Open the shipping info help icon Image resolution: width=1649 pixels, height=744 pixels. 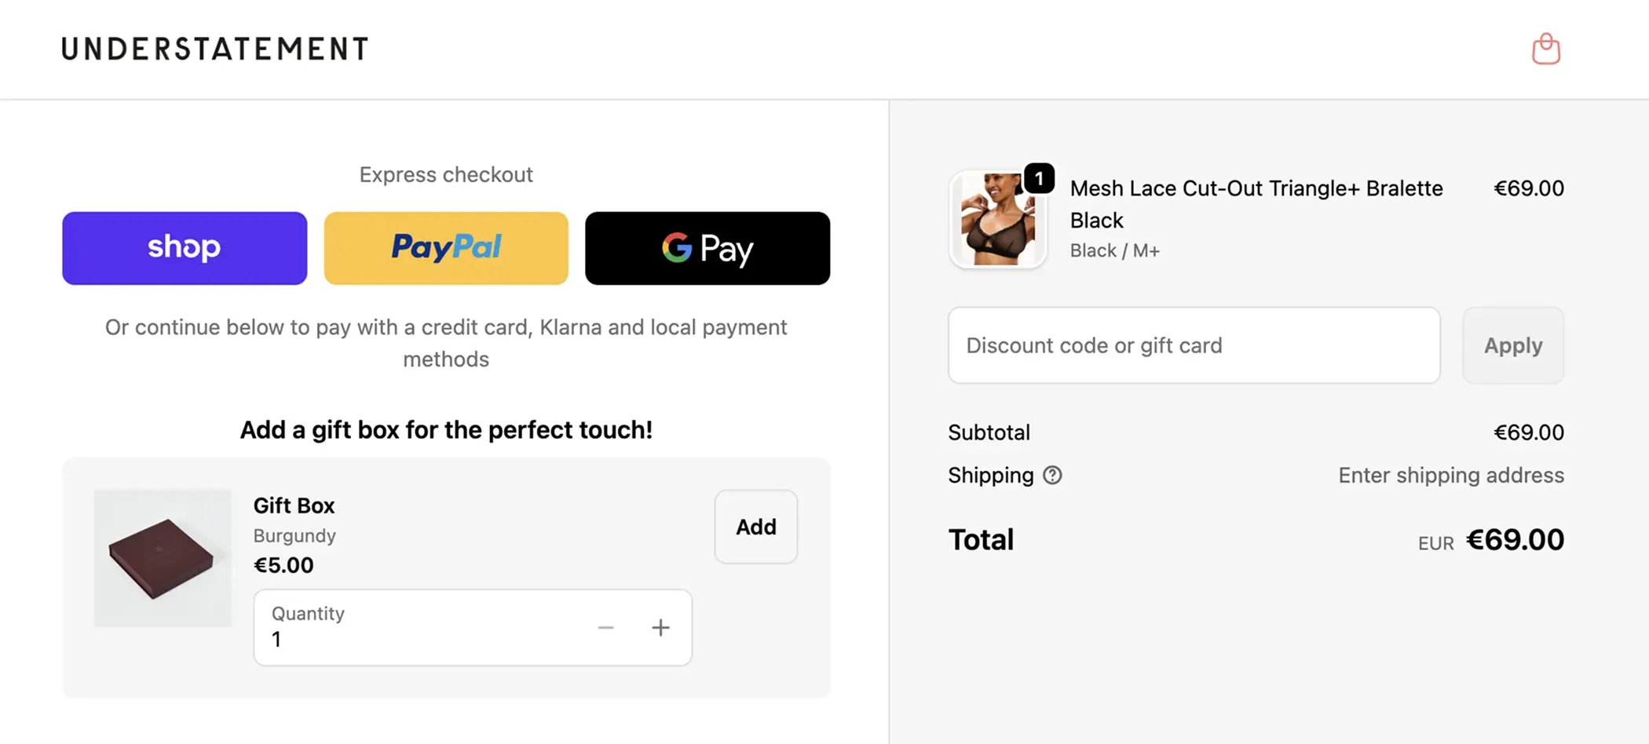(1052, 475)
